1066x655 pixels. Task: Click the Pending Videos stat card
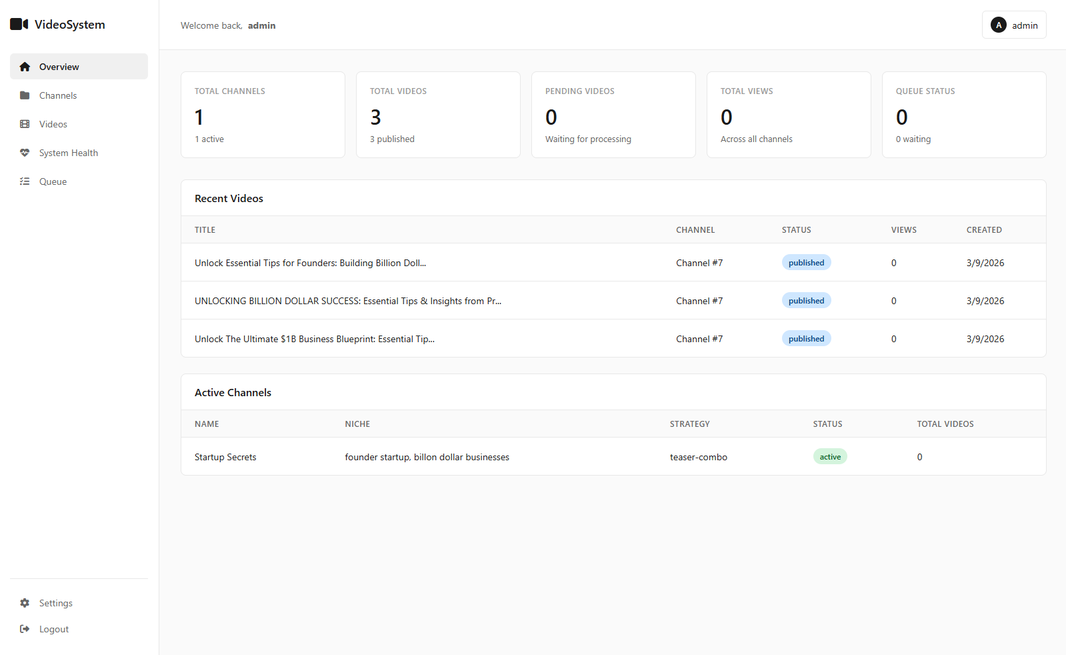coord(613,115)
